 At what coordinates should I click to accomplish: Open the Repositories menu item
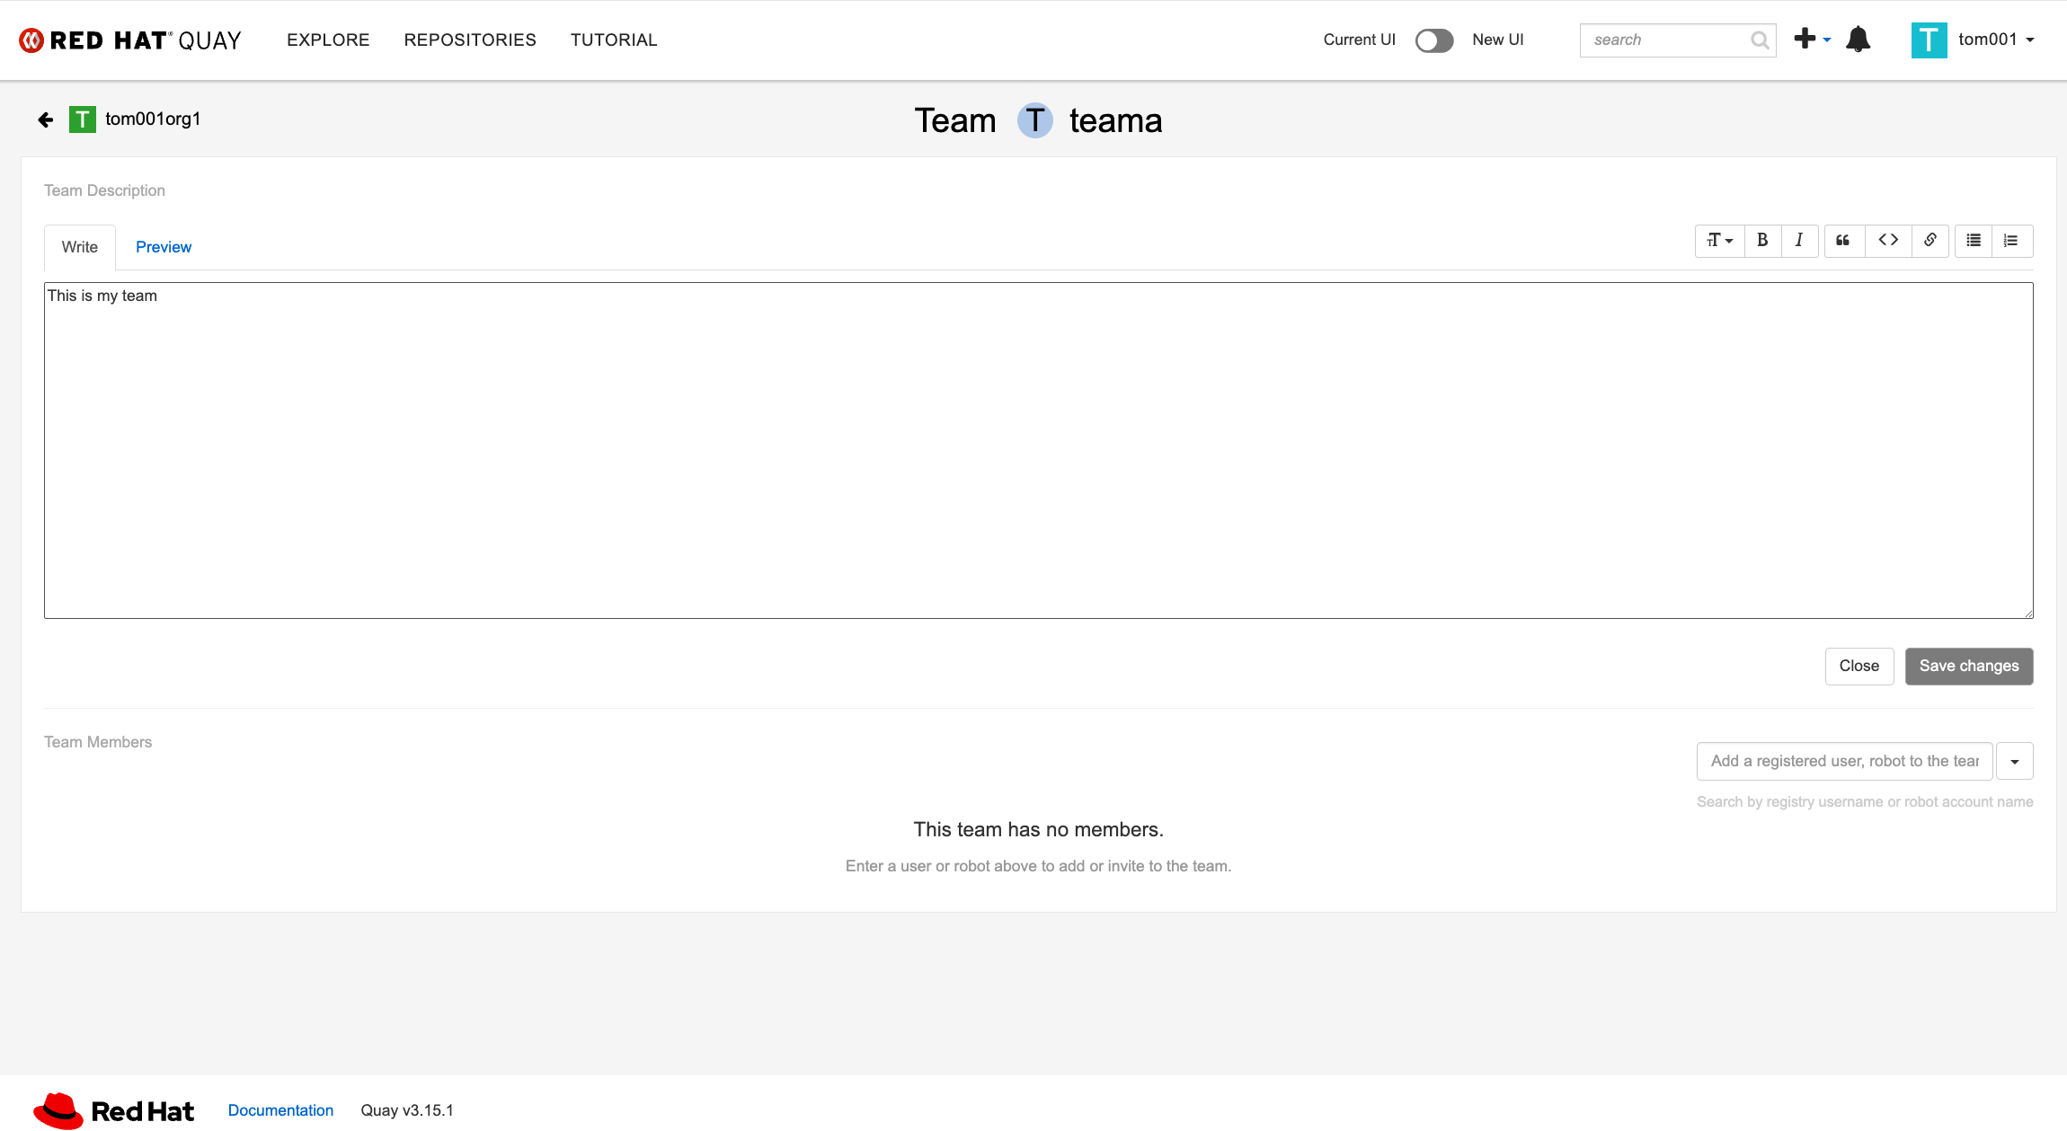pos(469,40)
